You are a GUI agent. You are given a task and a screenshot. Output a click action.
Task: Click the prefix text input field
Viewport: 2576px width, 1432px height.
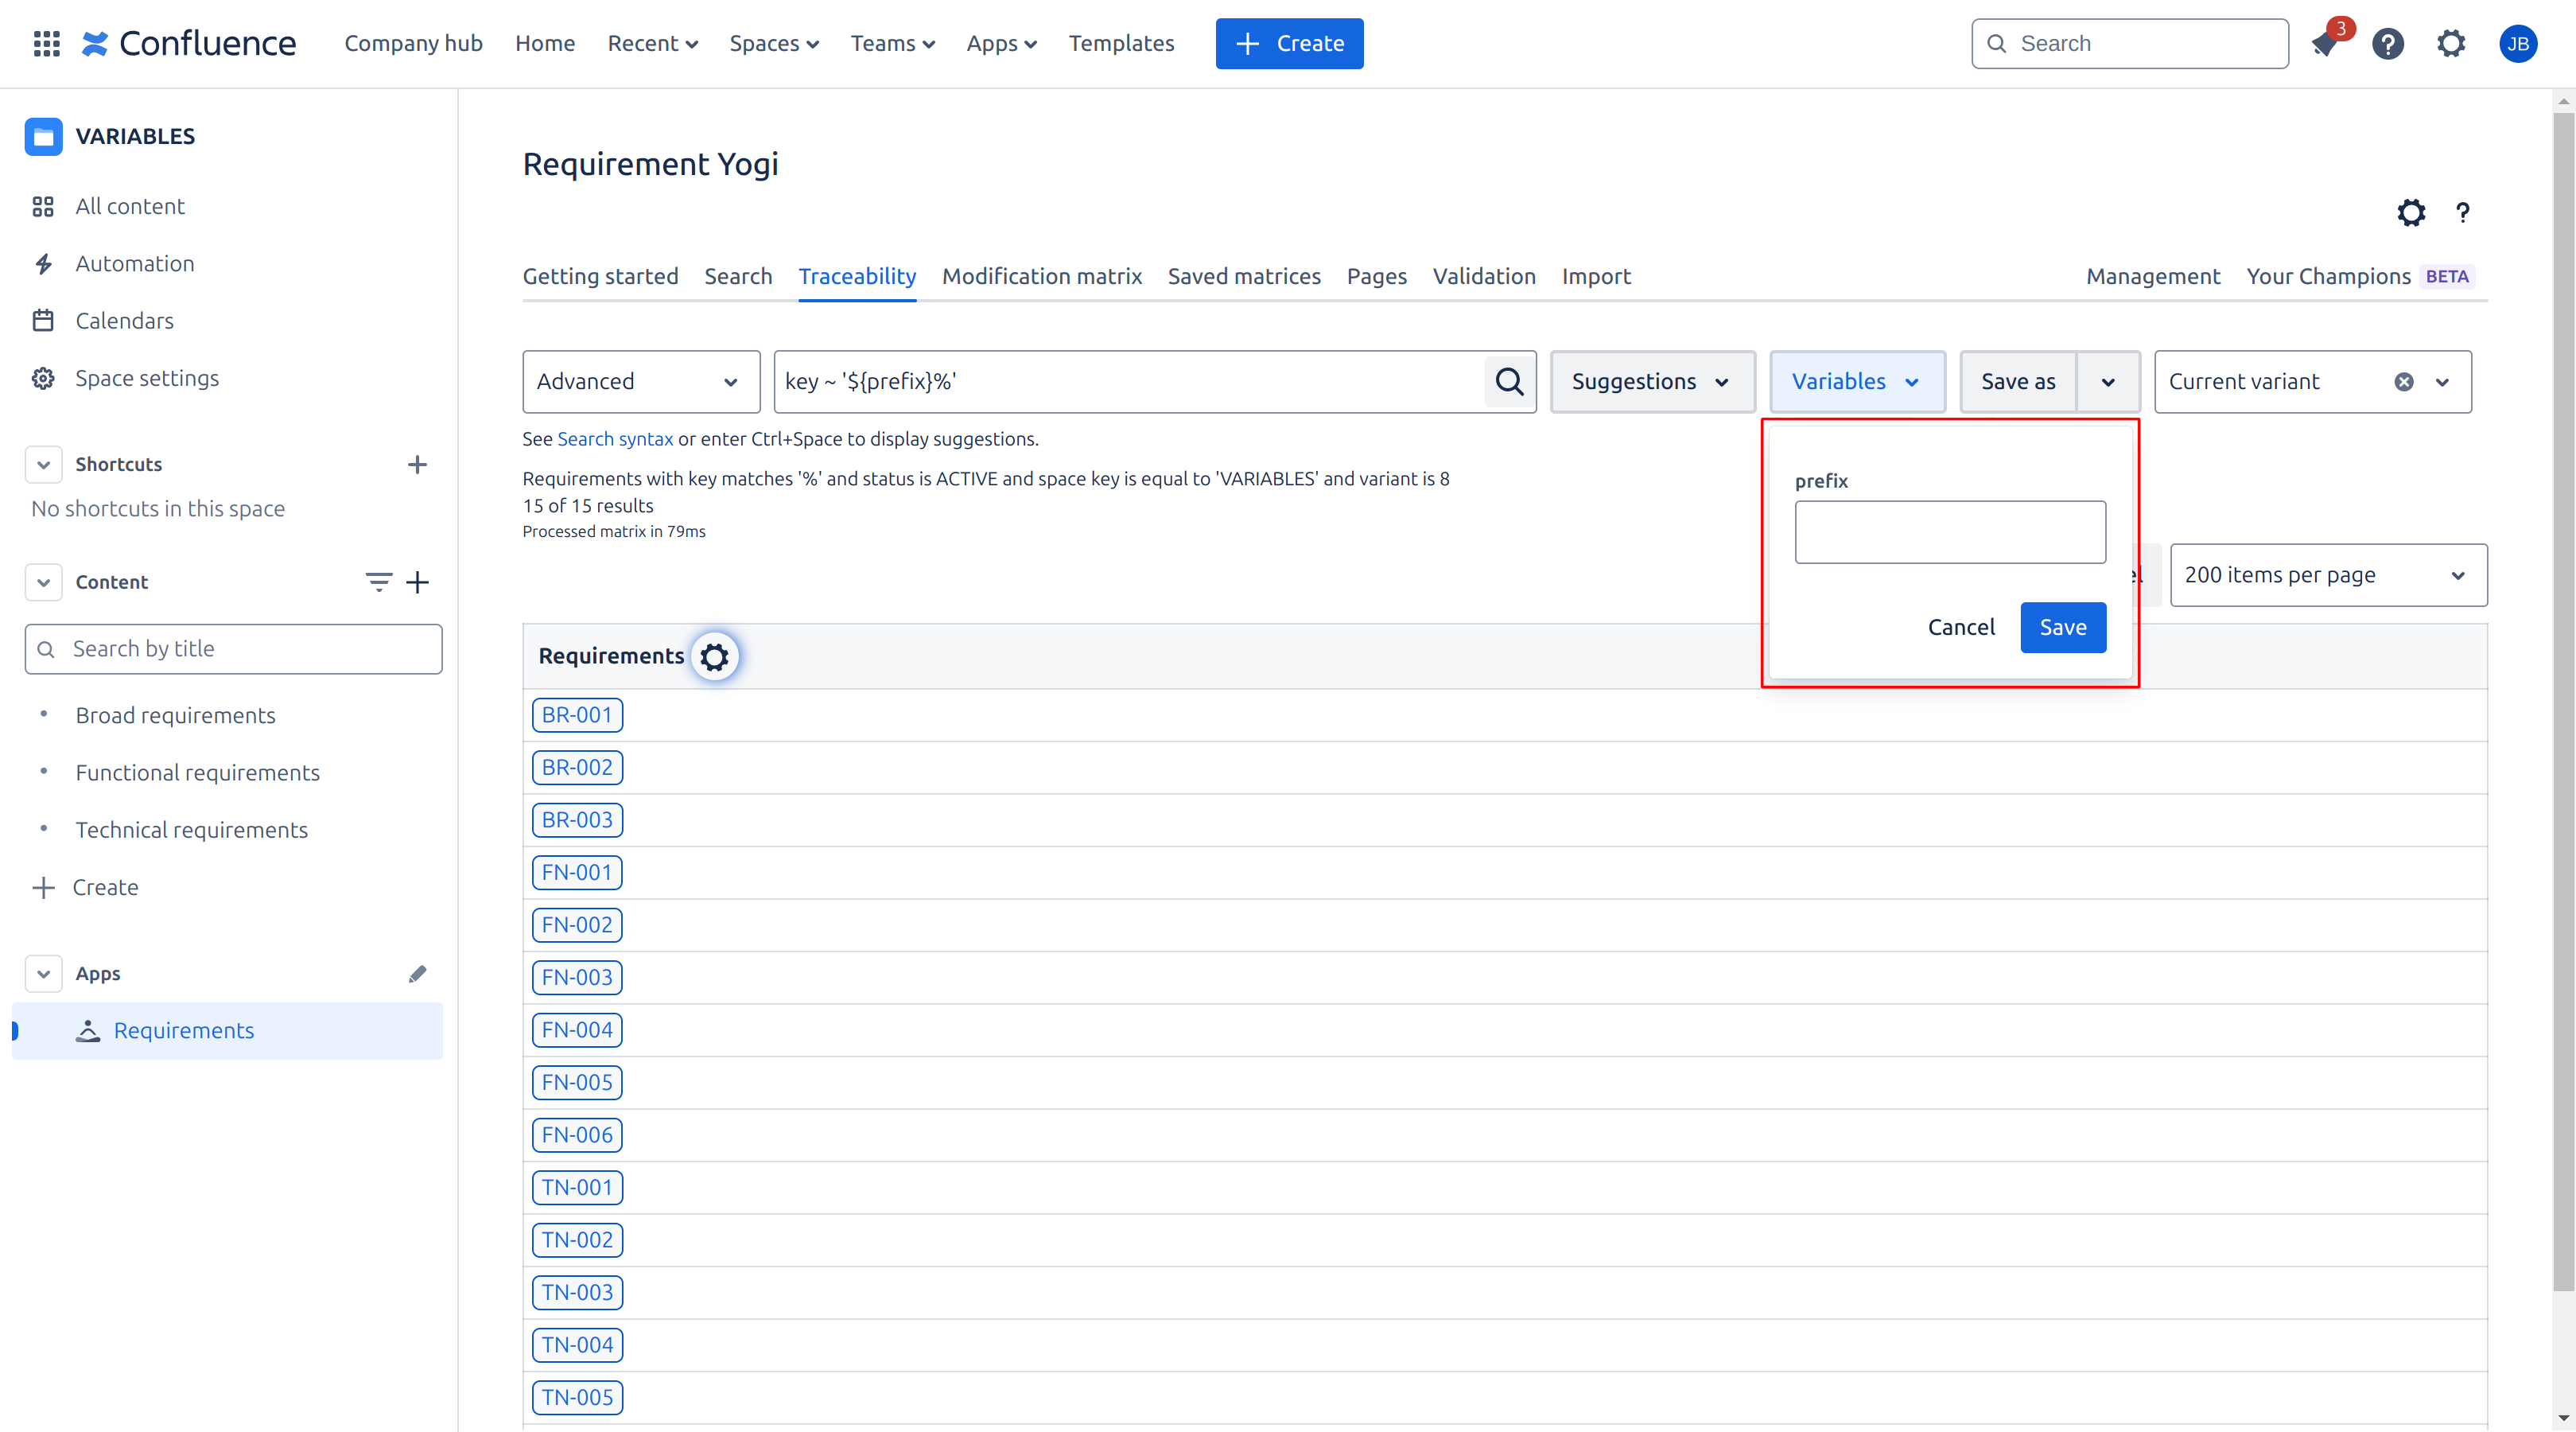click(x=1951, y=531)
